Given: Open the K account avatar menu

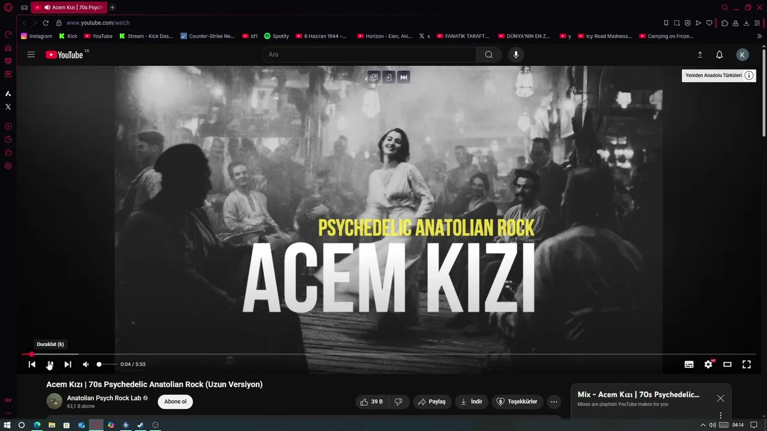Looking at the screenshot, I should (x=742, y=54).
